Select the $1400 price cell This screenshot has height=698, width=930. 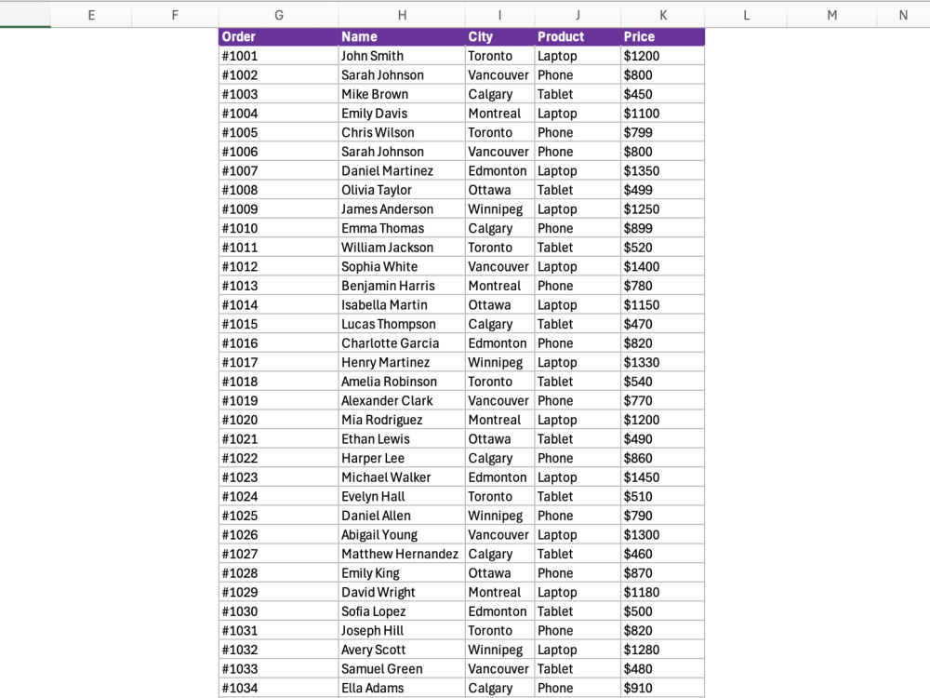663,266
